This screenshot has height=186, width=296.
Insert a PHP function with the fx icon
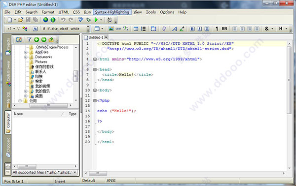pyautogui.click(x=36, y=29)
